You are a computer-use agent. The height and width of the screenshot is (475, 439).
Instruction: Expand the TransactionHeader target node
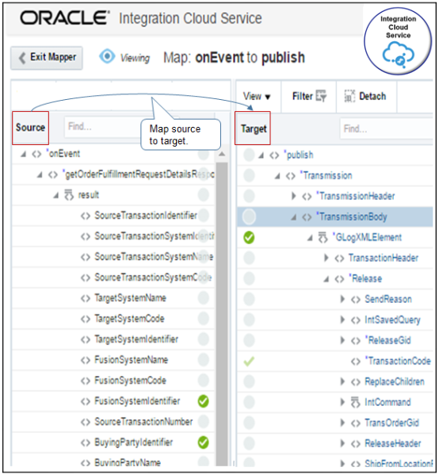[x=326, y=258]
